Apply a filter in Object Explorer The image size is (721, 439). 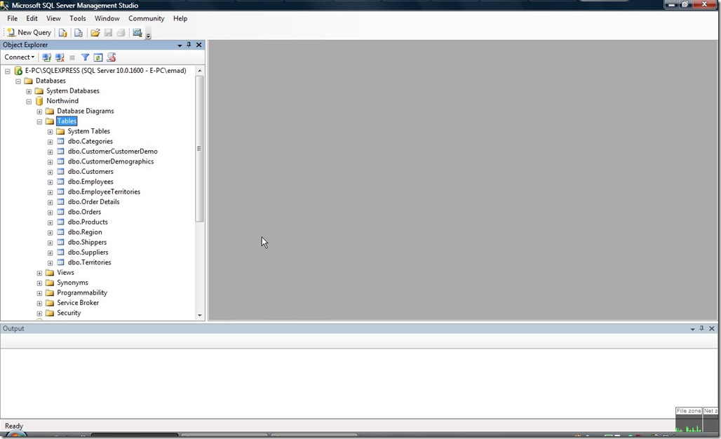[x=85, y=57]
